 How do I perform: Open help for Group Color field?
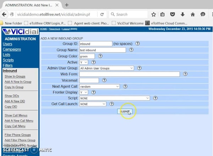(100, 56)
